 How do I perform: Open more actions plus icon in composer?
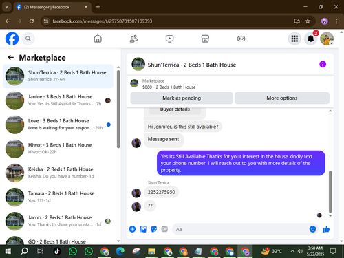132,229
